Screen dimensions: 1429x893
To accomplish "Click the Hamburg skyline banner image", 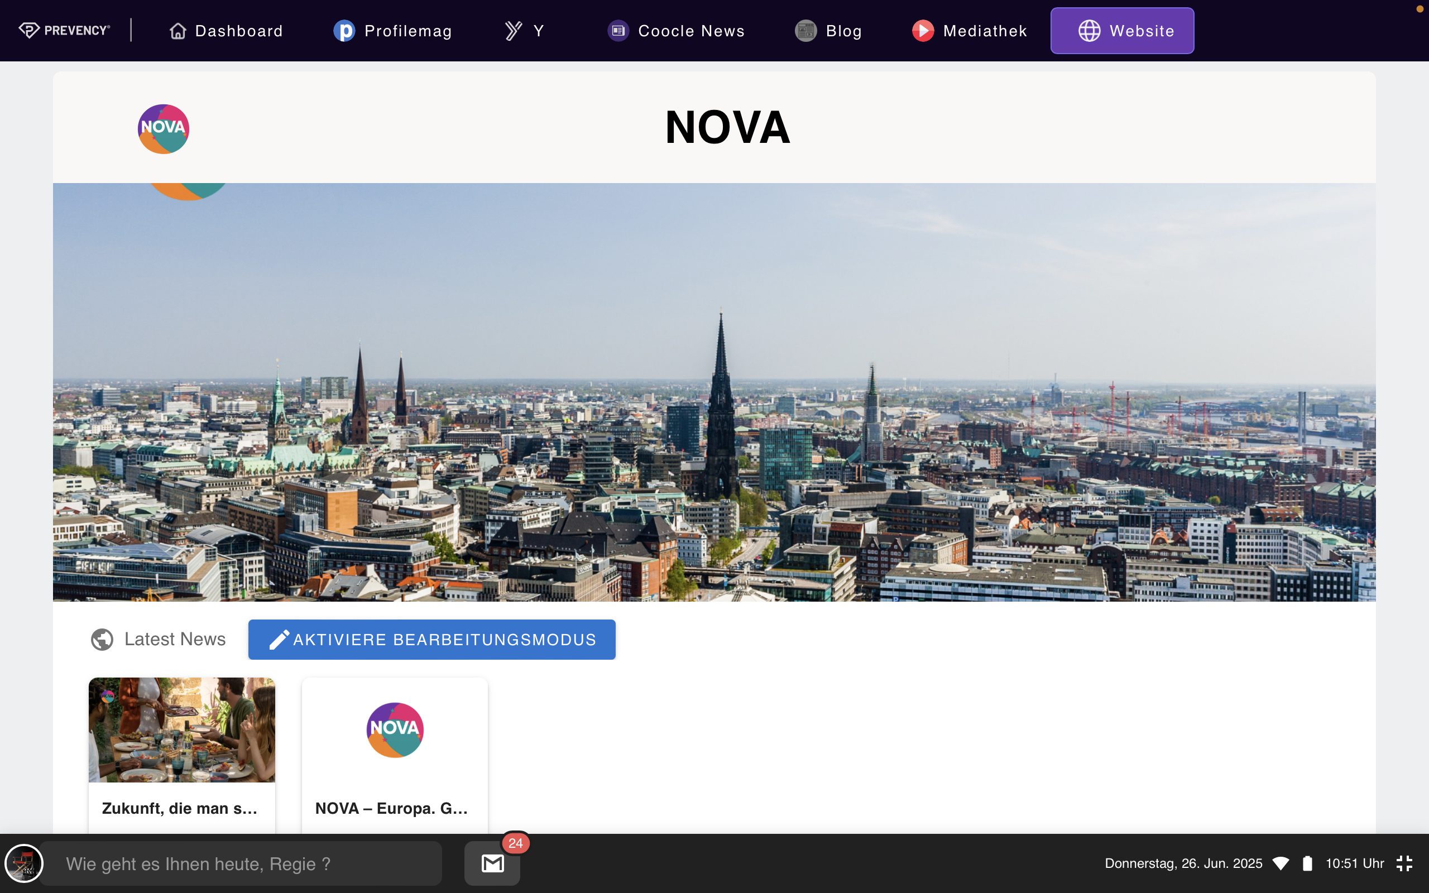I will (714, 392).
